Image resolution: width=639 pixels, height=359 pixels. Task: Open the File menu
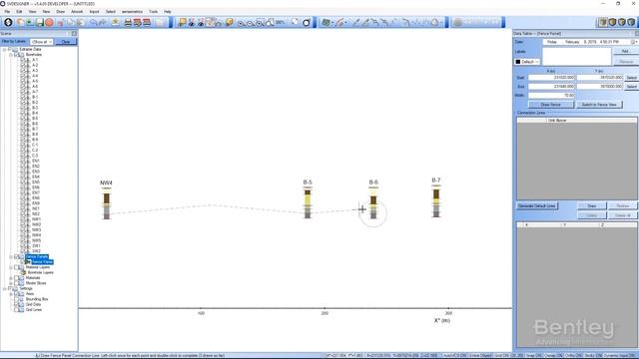click(x=7, y=12)
